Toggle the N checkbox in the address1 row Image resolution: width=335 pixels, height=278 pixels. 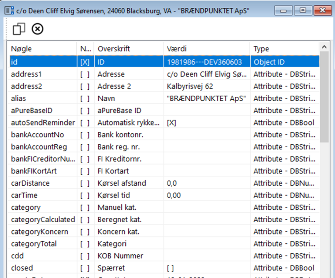85,74
